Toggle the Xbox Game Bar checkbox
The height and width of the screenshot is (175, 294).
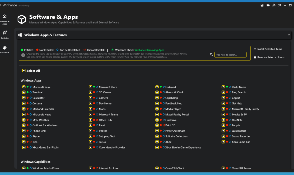coord(223,142)
